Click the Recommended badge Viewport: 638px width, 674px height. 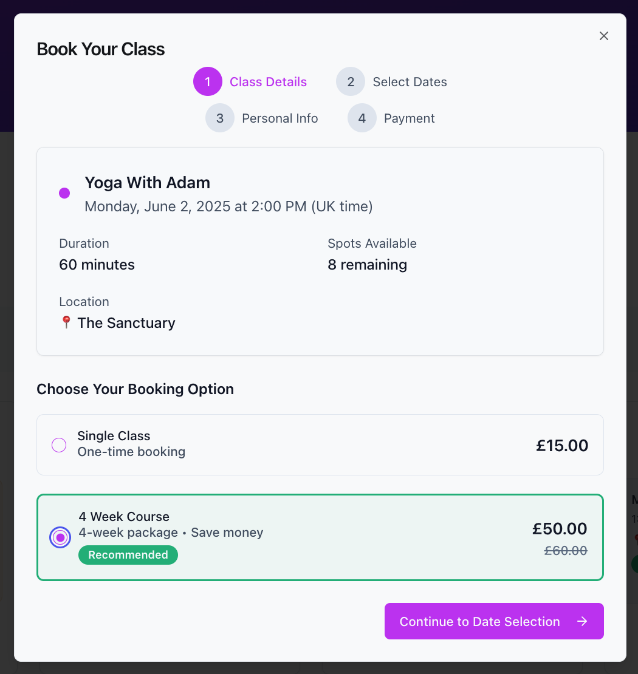[128, 554]
